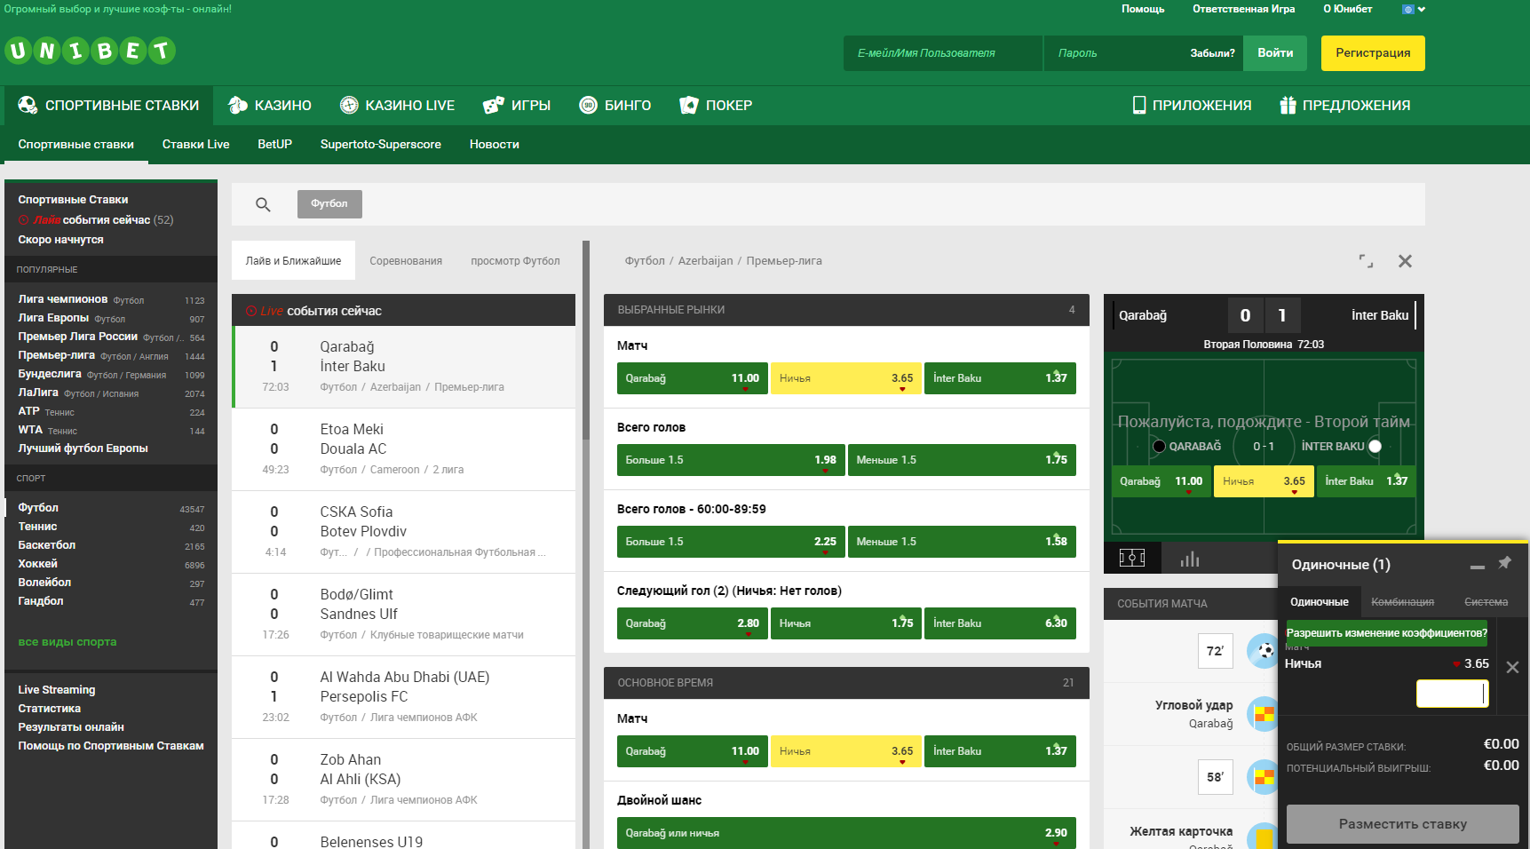The height and width of the screenshot is (849, 1530).
Task: Expand the match view to fullscreen
Action: tap(1366, 261)
